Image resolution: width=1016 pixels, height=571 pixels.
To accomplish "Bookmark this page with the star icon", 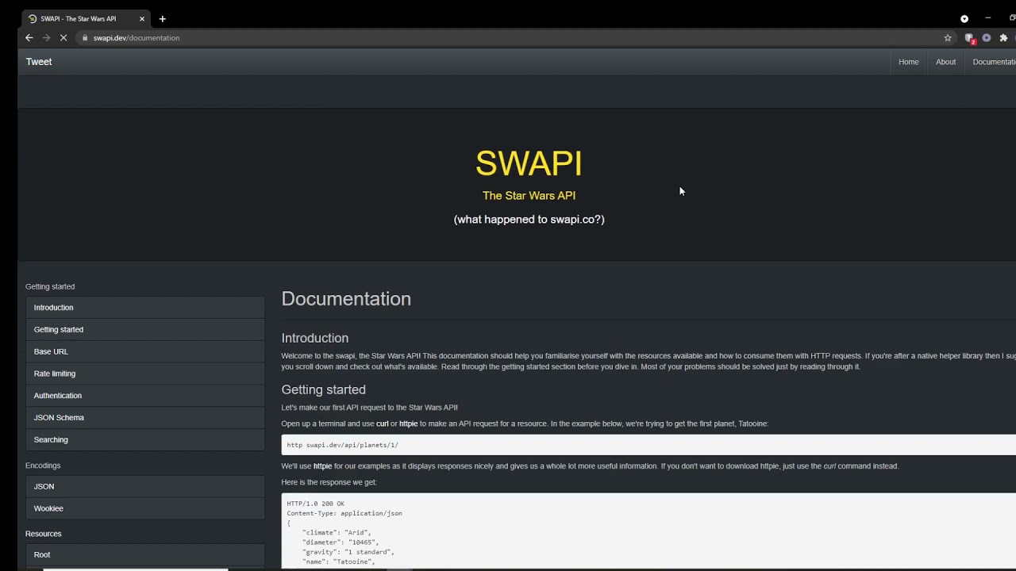I will (948, 38).
